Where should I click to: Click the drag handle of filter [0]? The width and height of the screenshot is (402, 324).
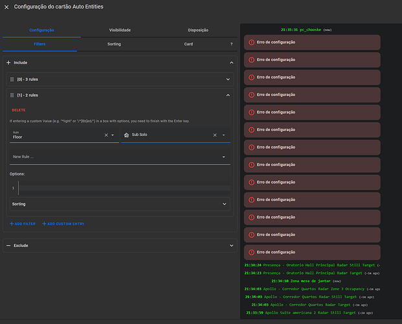(12, 79)
